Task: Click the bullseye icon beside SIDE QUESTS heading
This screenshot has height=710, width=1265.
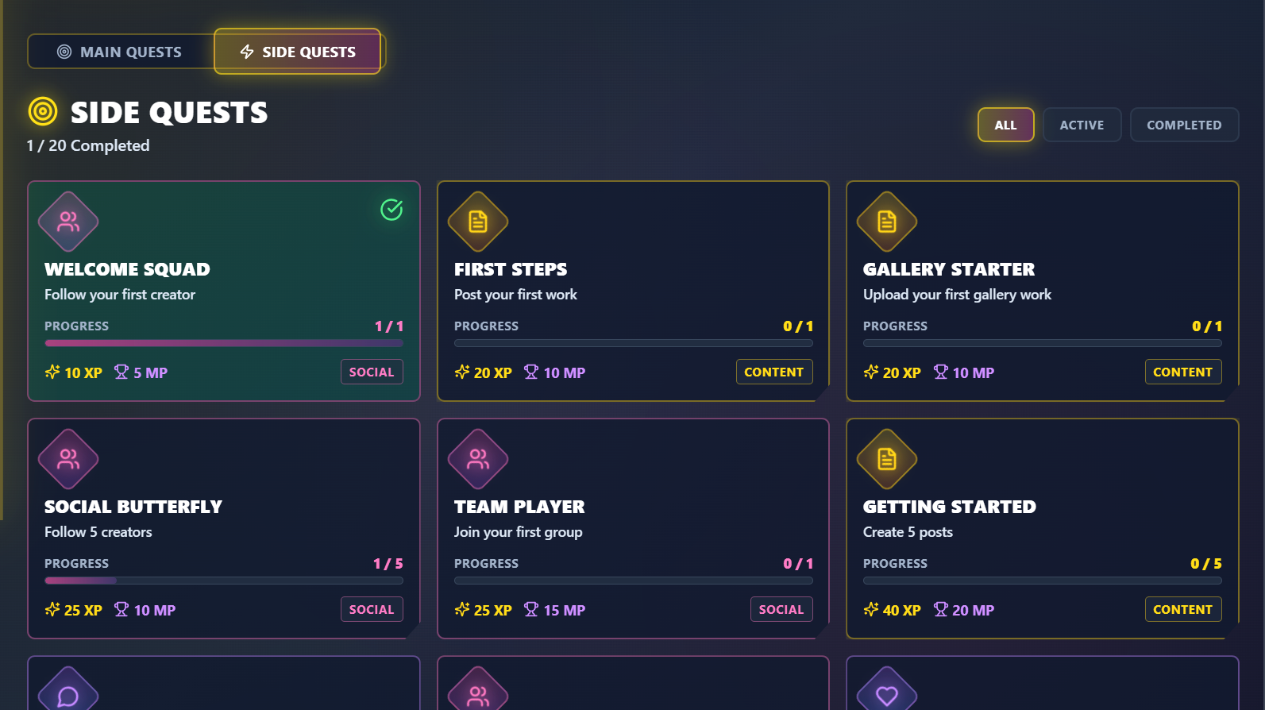Action: pyautogui.click(x=43, y=111)
